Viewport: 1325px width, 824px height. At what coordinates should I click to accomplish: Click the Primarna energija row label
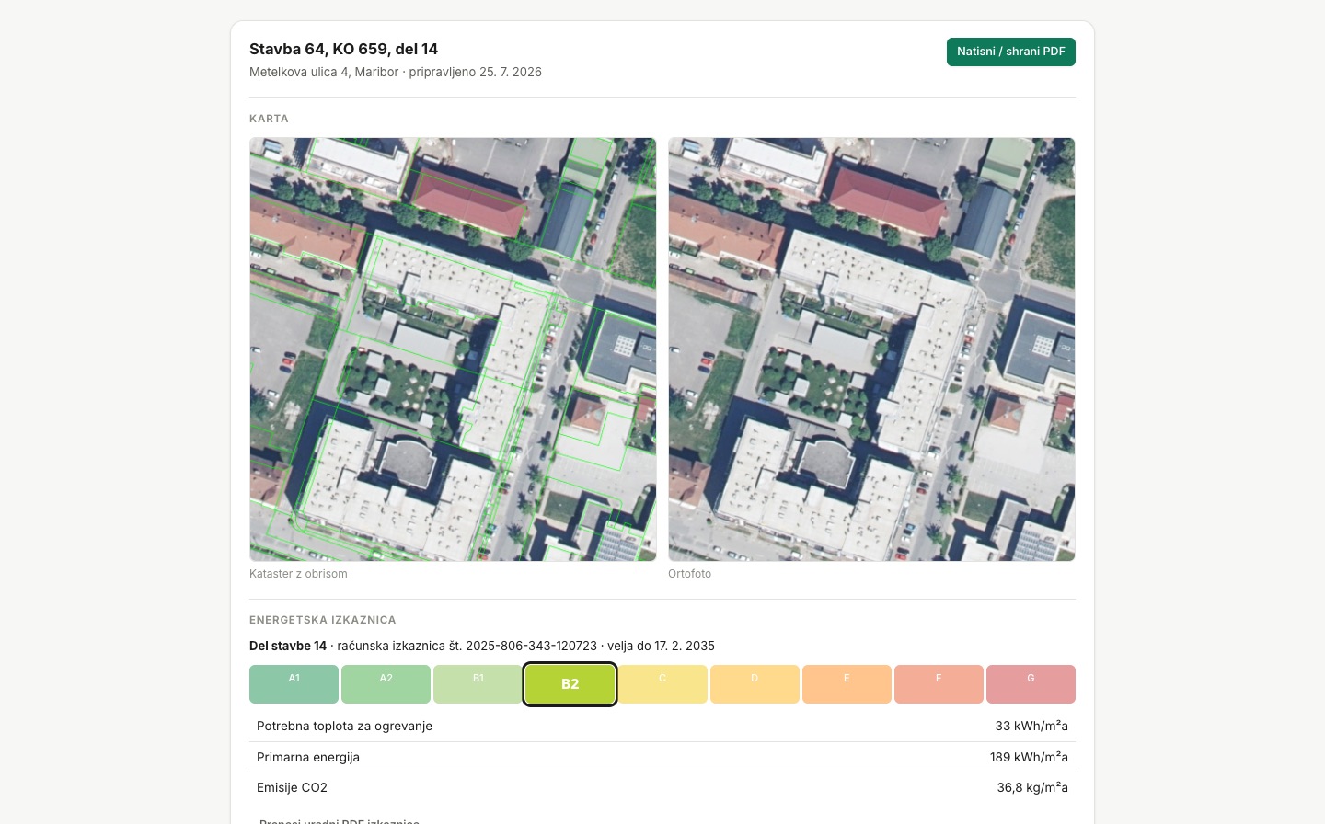pyautogui.click(x=308, y=757)
